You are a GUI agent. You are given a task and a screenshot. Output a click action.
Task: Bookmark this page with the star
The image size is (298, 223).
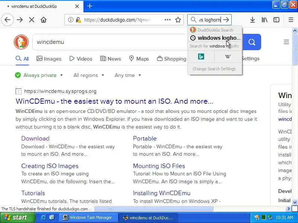178,20
